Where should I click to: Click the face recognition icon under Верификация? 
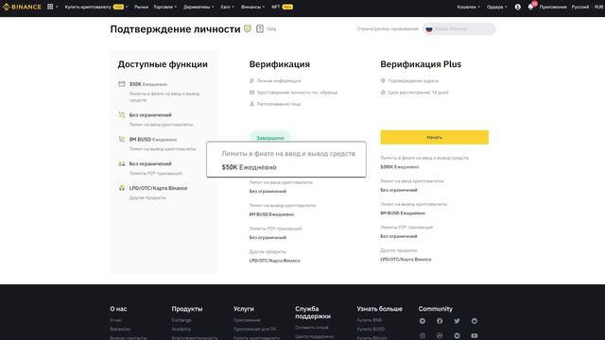(252, 104)
